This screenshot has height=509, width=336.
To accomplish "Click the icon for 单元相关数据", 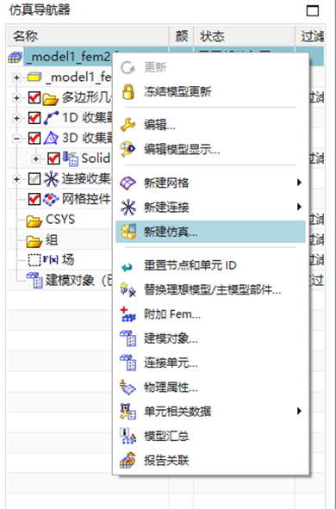I will coord(128,412).
